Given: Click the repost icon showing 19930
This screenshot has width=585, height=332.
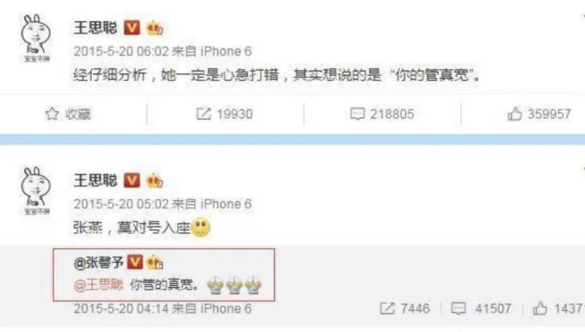Looking at the screenshot, I should coord(204,114).
